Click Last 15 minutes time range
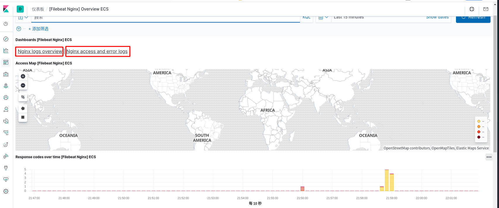Image resolution: width=499 pixels, height=208 pixels. point(349,17)
